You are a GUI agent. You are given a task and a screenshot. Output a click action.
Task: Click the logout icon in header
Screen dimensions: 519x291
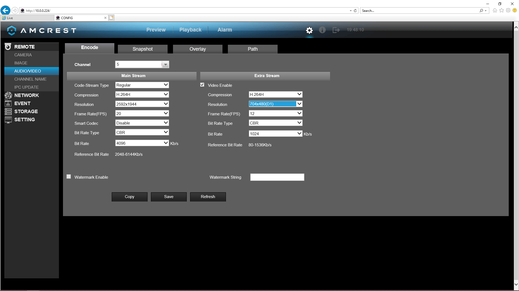[336, 30]
